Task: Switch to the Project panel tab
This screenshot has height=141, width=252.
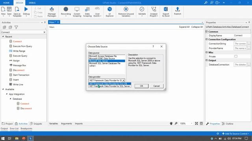Action: click(7, 124)
